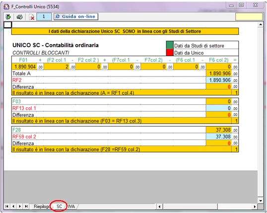Click the red Dati da Unico legend swatch
The width and height of the screenshot is (267, 213).
170,53
